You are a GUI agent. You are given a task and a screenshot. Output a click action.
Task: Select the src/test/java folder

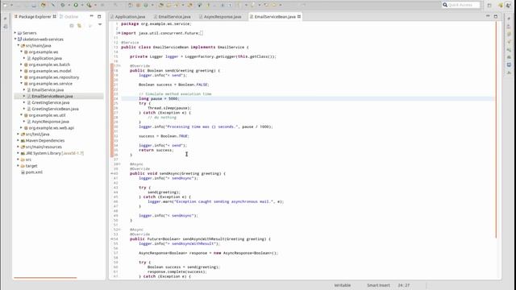click(38, 135)
